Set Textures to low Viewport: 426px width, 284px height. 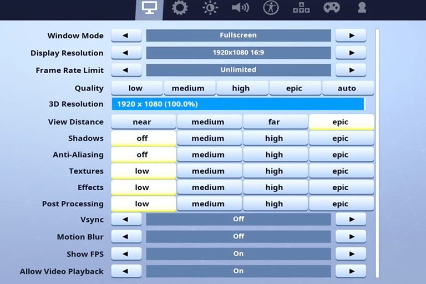[x=144, y=171]
